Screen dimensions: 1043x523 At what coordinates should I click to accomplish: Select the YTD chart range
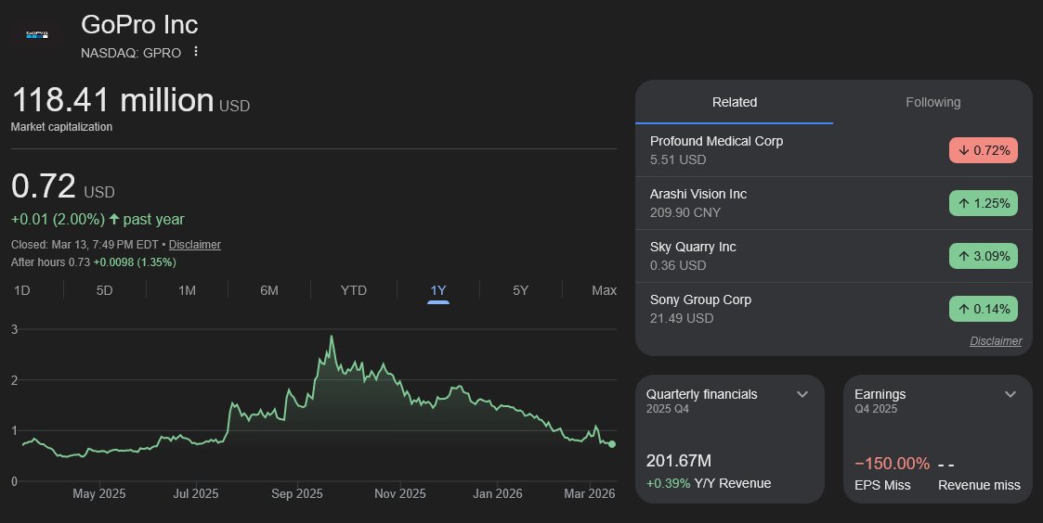click(353, 290)
